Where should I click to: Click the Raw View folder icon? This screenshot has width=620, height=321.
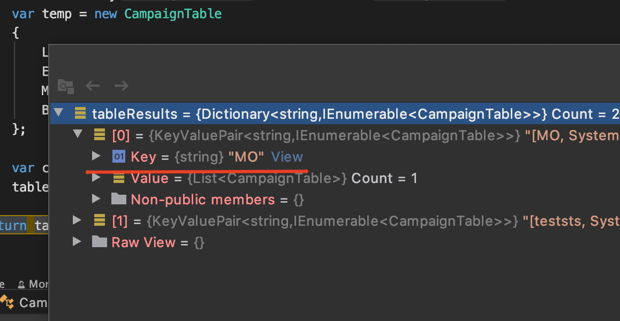[99, 242]
